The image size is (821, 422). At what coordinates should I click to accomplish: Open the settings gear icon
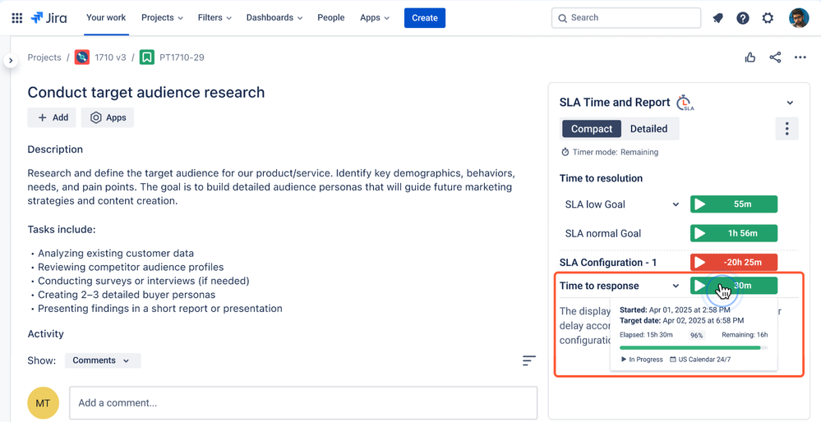tap(768, 18)
